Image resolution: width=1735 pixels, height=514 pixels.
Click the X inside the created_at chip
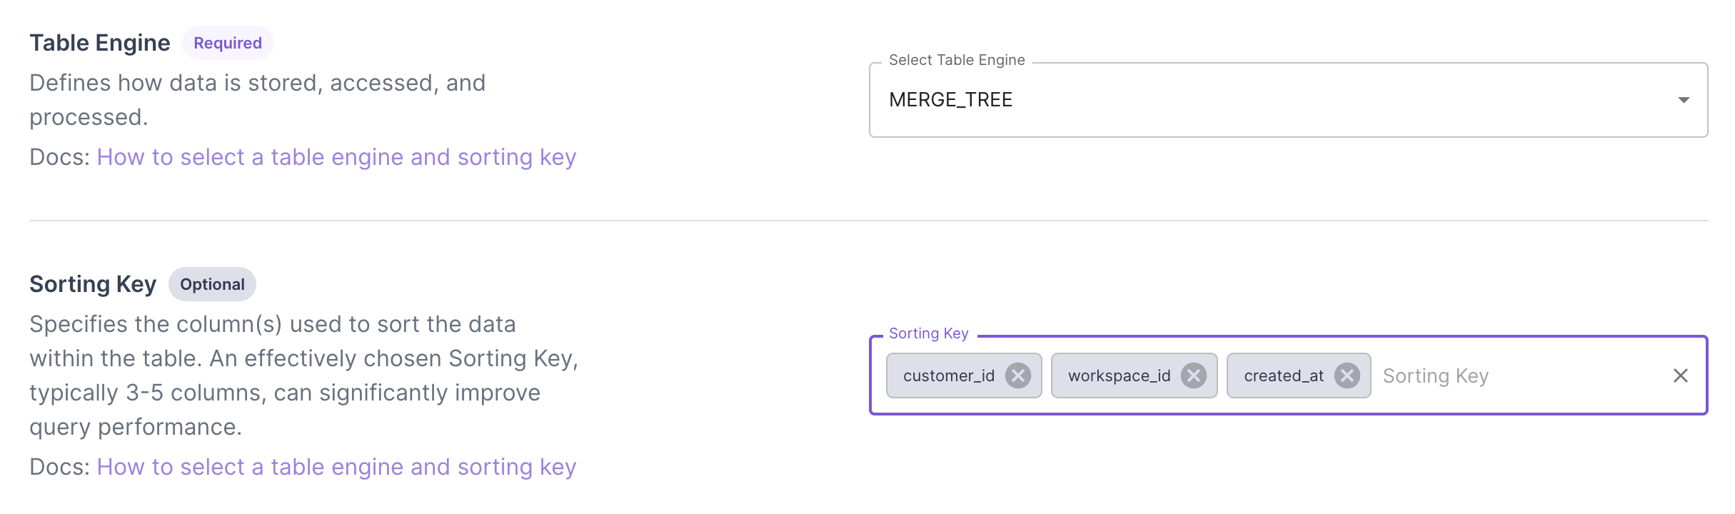[1348, 376]
